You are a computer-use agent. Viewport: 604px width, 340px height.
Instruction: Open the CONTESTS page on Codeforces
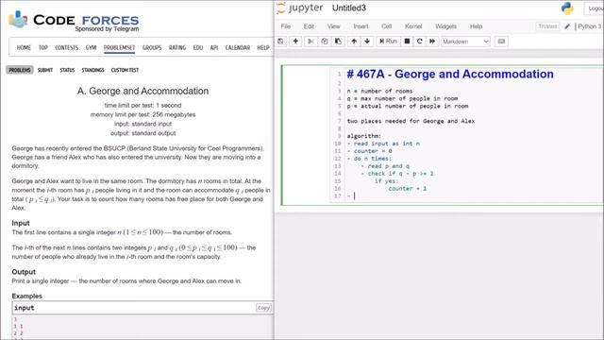67,47
